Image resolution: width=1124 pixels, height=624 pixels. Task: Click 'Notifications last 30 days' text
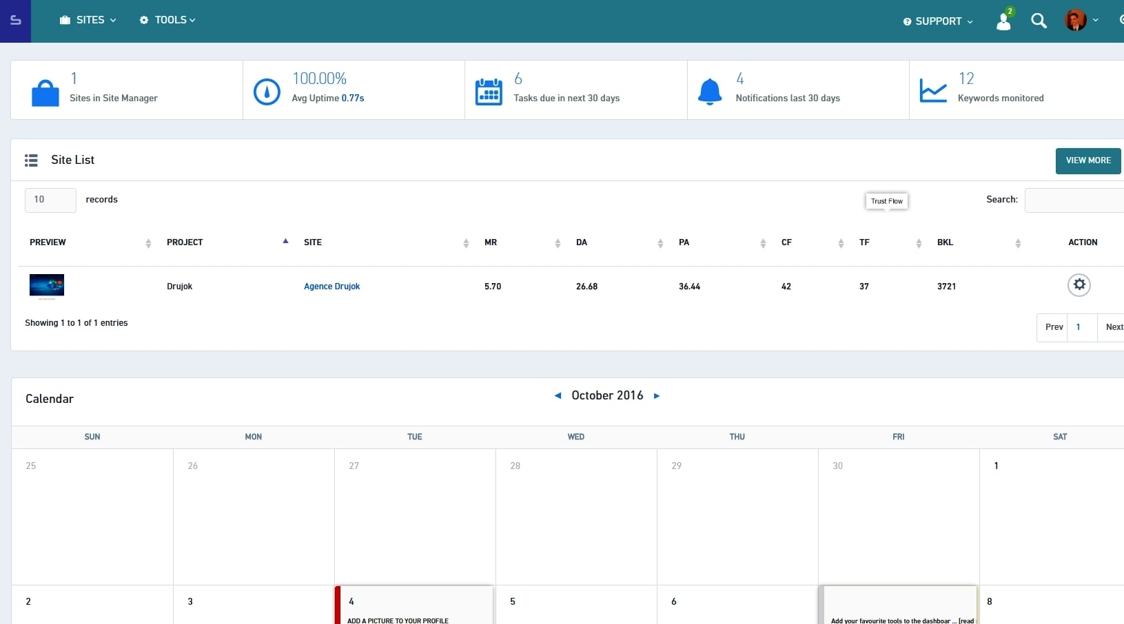pos(788,98)
